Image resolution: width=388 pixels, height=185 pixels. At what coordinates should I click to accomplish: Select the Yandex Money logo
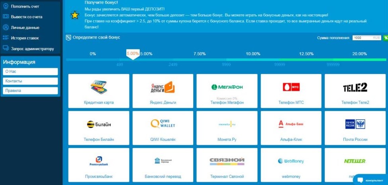point(163,87)
